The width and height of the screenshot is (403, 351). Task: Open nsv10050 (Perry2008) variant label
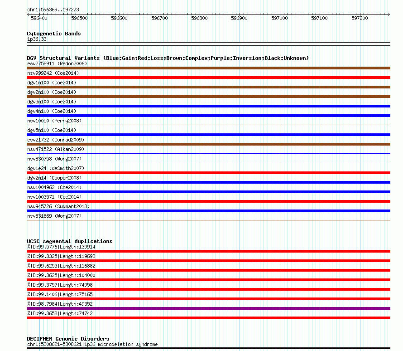pos(54,121)
